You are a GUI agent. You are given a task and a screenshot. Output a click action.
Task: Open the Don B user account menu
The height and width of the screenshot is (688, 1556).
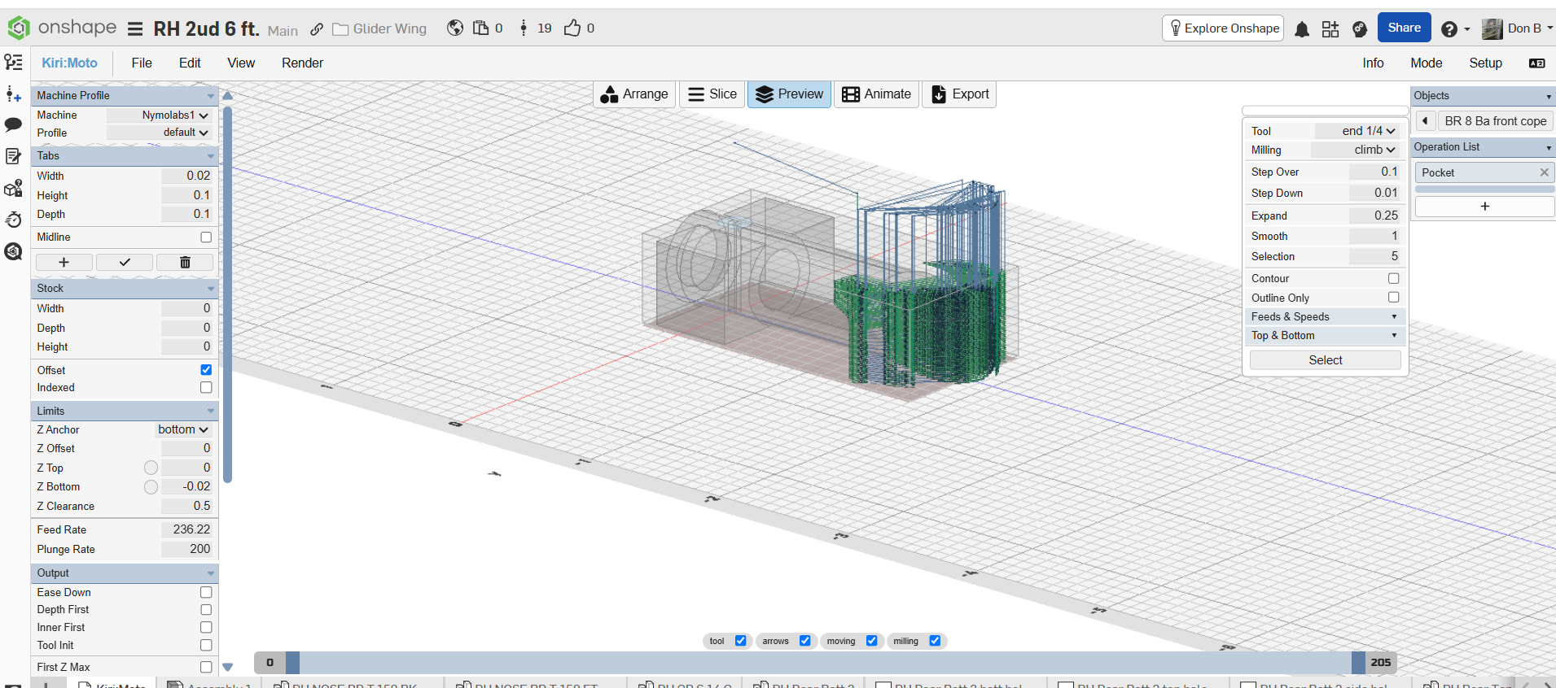coord(1517,28)
